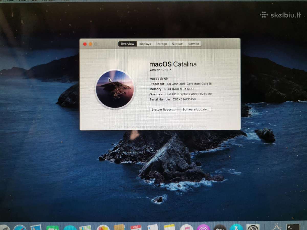Click the Version 10.15.7 text
The width and height of the screenshot is (307, 230).
[160, 70]
